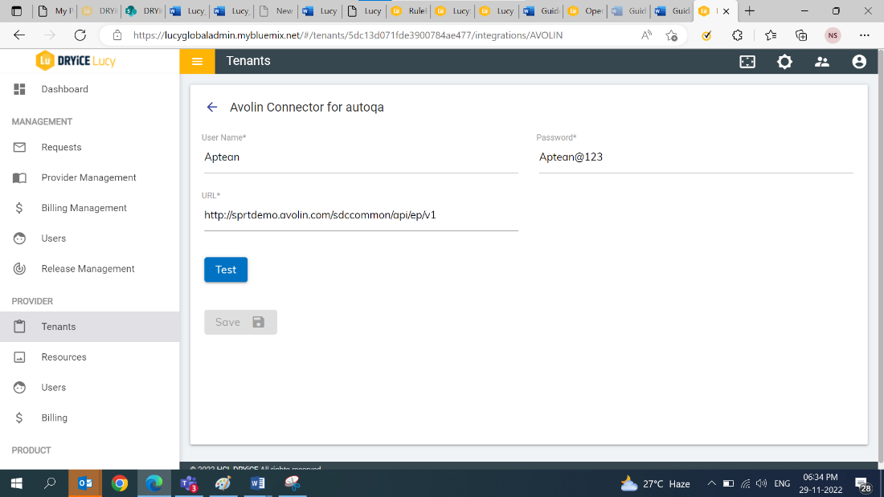Reload the browser page
Screen dimensions: 884x497
click(x=80, y=35)
